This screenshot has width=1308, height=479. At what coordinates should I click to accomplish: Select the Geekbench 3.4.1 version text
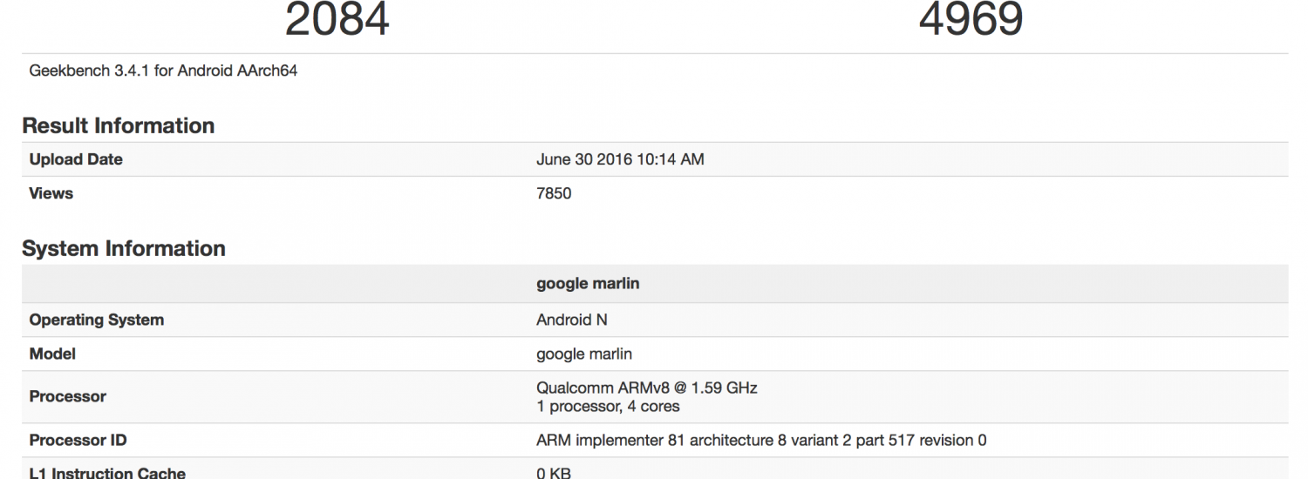163,71
